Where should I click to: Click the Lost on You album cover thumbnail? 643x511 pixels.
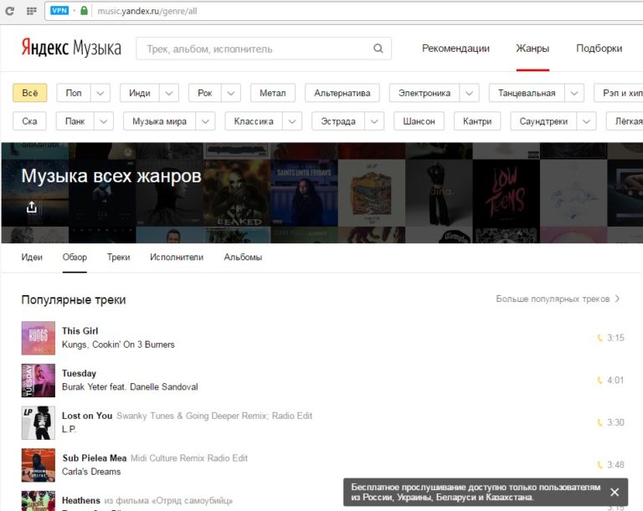pyautogui.click(x=39, y=422)
